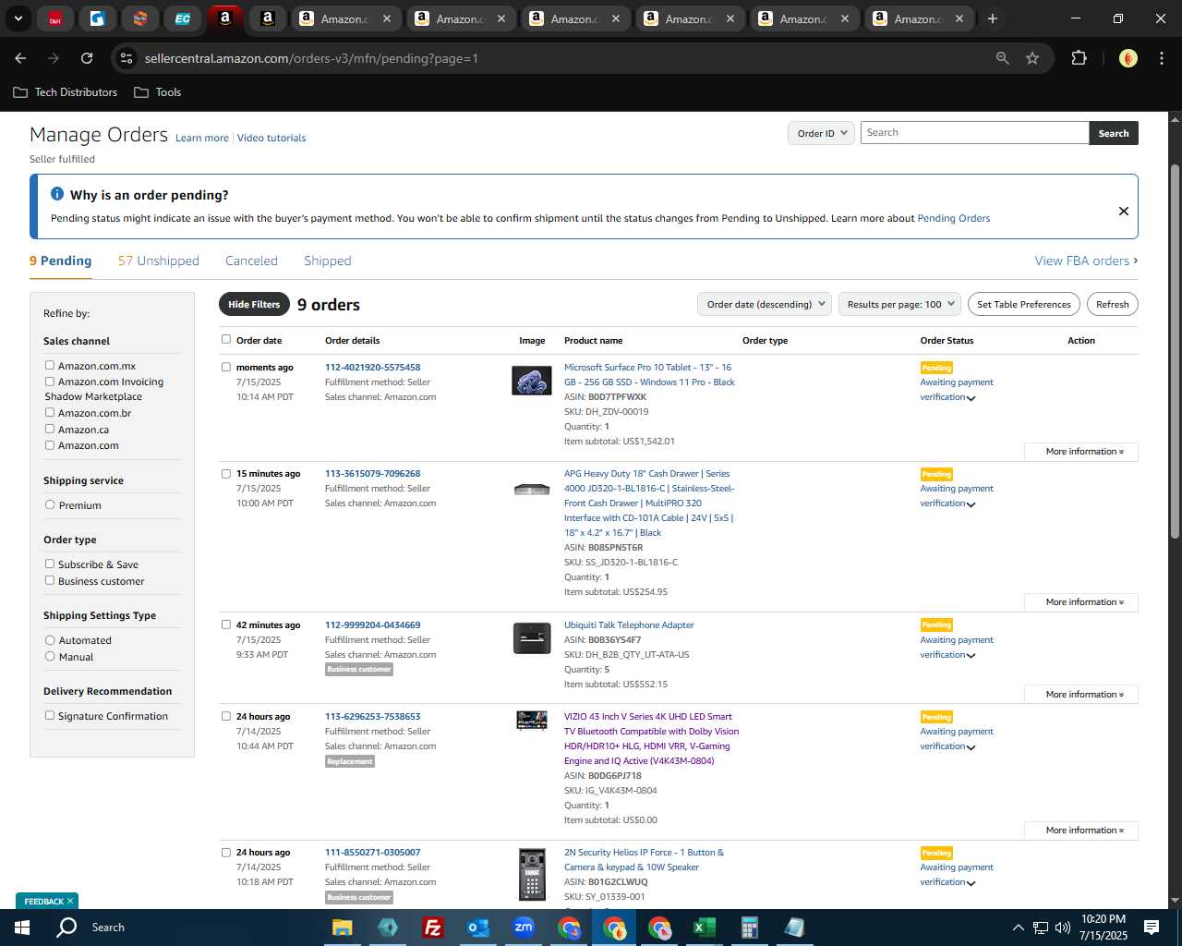This screenshot has width=1182, height=946.
Task: Click the Refresh orders button
Action: pos(1112,304)
